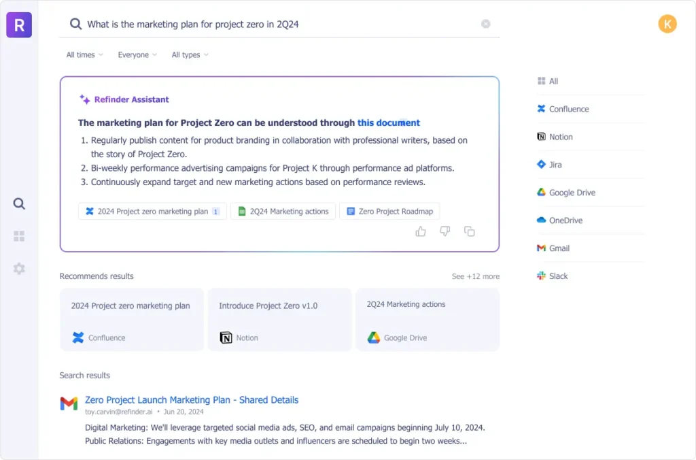Open settings gear in sidebar
The width and height of the screenshot is (696, 460).
19,268
